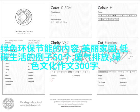Click the De Beers Group logo text
This screenshot has width=140, height=112.
[24, 32]
